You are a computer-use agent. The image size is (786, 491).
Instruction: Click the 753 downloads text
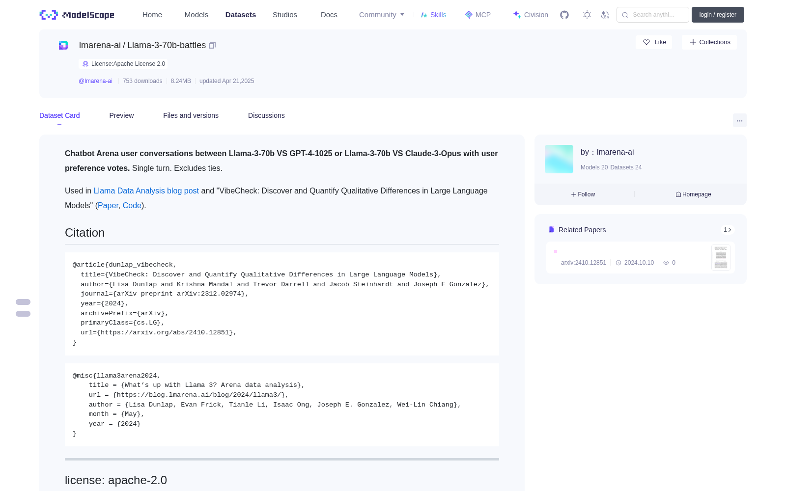click(x=142, y=81)
